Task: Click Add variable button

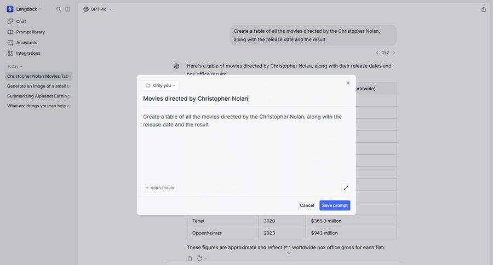Action: point(159,188)
